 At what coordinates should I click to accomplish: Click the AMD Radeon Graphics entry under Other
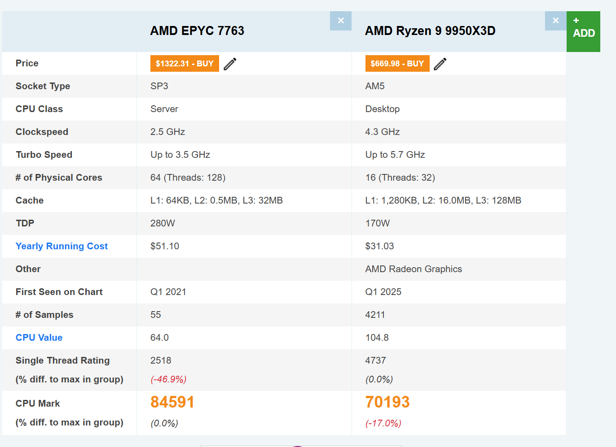pyautogui.click(x=414, y=269)
